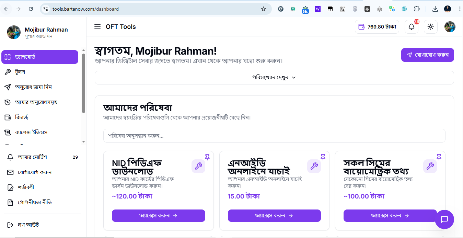
Task: Open টুলস from the sidebar menu
Action: [20, 72]
